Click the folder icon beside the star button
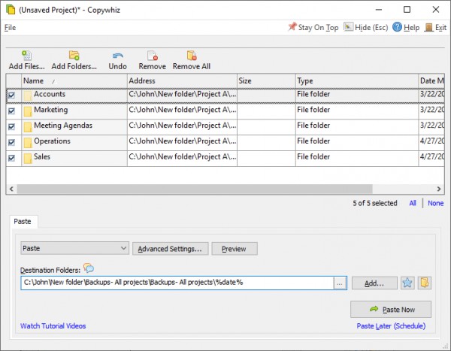 click(x=424, y=283)
